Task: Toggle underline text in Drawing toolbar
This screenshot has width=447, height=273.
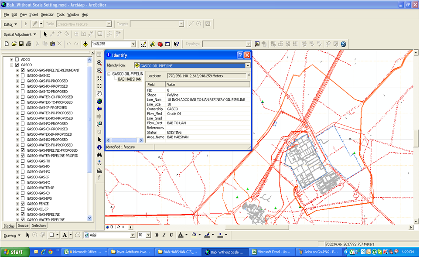Action: [x=171, y=235]
